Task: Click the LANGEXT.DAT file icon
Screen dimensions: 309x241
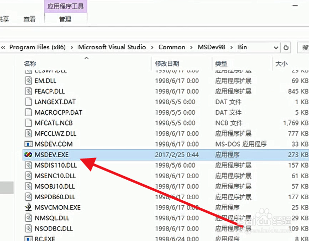Action: tap(28, 102)
